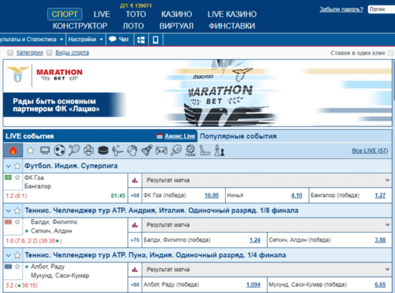
Task: Click the Логин input field
Action: point(382,10)
